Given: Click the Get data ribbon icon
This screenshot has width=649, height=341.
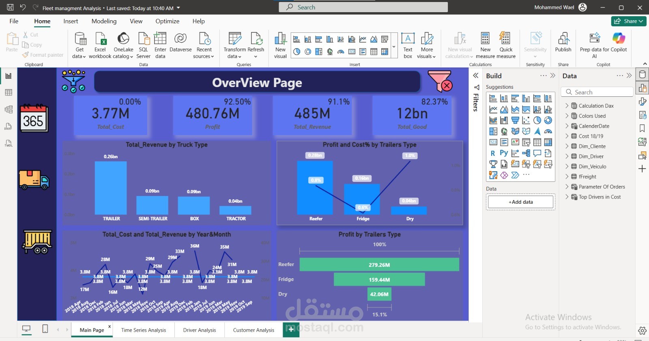Looking at the screenshot, I should pos(80,45).
